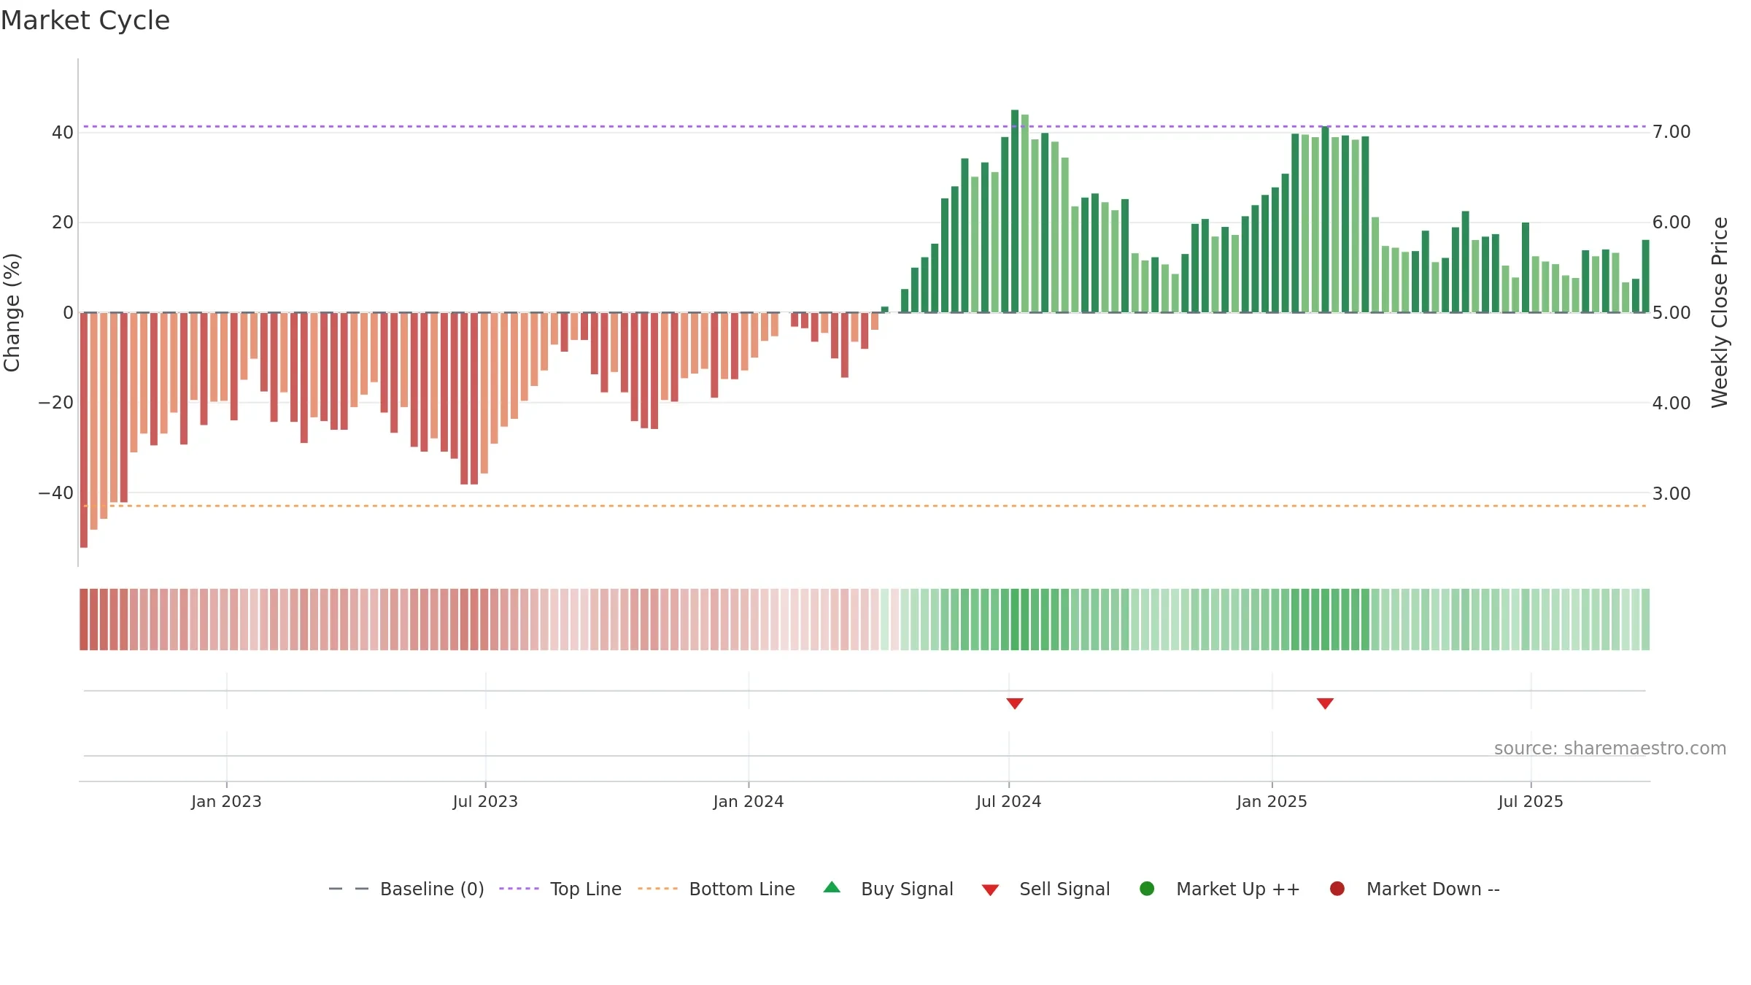Click the 3.00 price axis value
Screen dimensions: 1751x985
[1671, 494]
